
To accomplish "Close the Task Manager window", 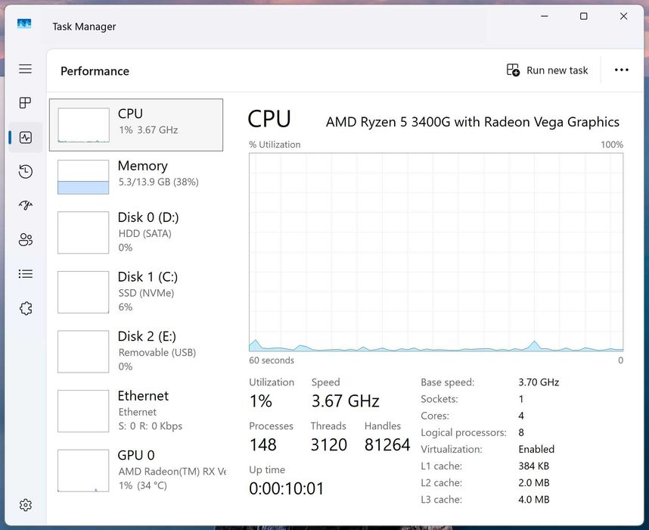I will pyautogui.click(x=623, y=16).
